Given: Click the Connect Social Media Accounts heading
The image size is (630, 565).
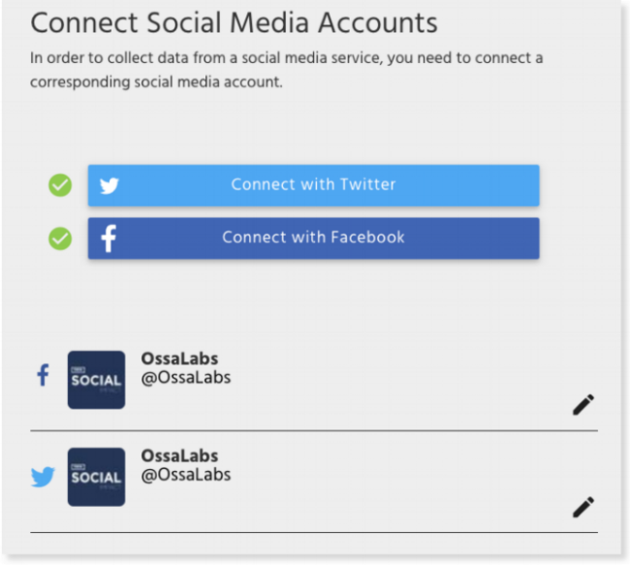Looking at the screenshot, I should pos(234,23).
